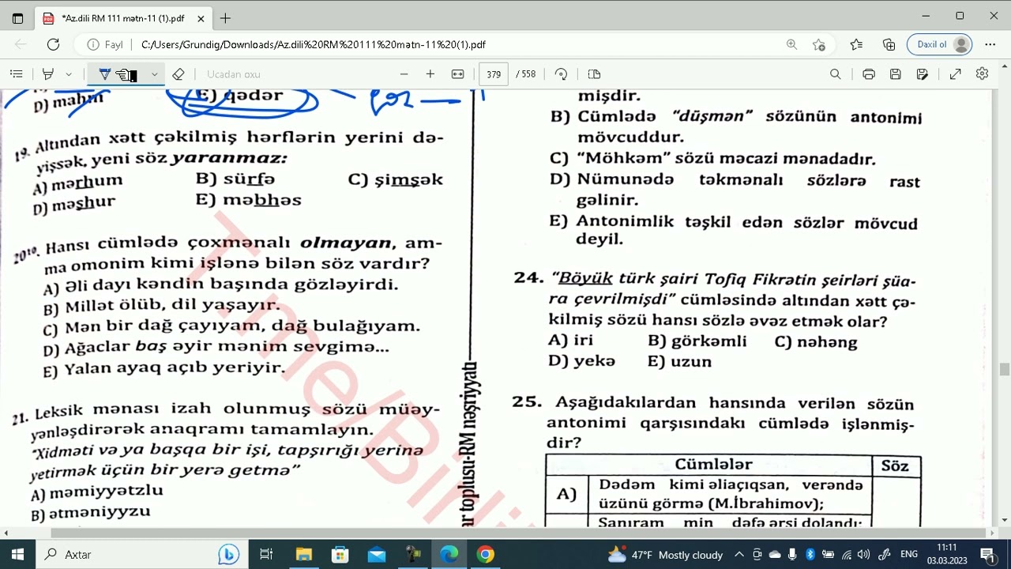Image resolution: width=1011 pixels, height=569 pixels.
Task: Click the '/ 558' total pages label
Action: click(526, 74)
